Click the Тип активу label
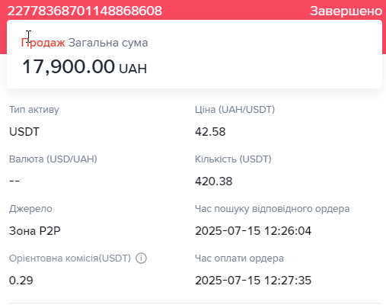The image size is (386, 305). (34, 110)
